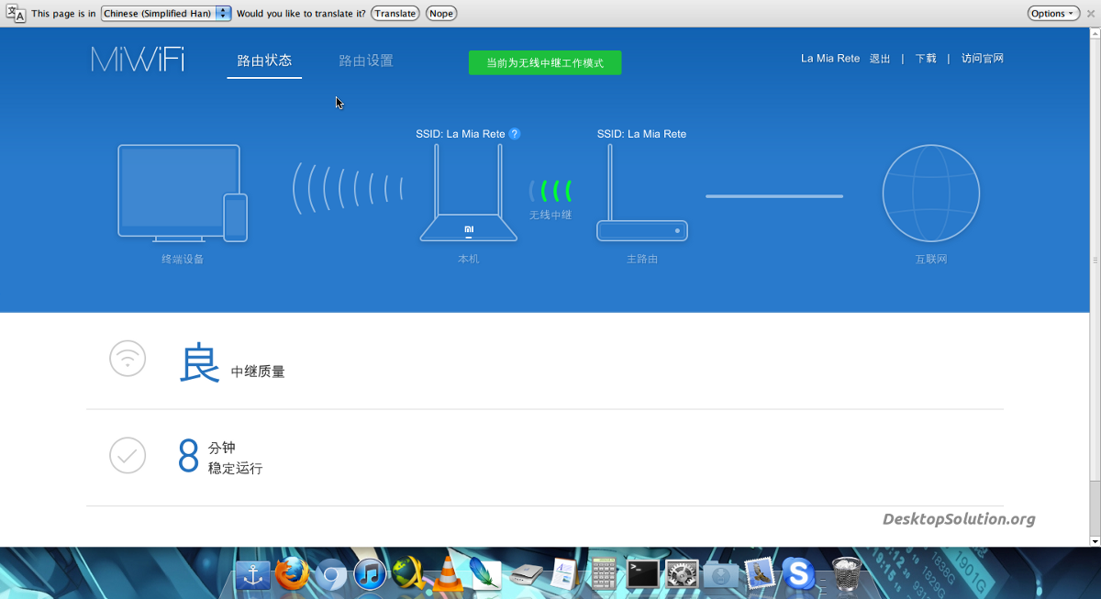Click the 下载 download link
Screen dimensions: 1101x599
click(925, 58)
